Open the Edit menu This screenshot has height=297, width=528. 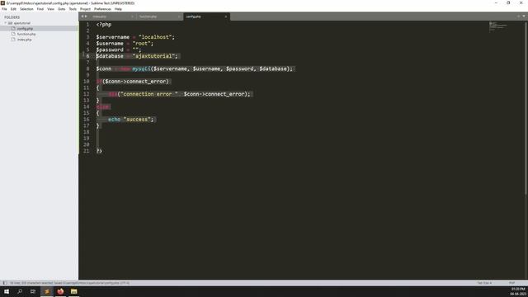click(x=13, y=9)
